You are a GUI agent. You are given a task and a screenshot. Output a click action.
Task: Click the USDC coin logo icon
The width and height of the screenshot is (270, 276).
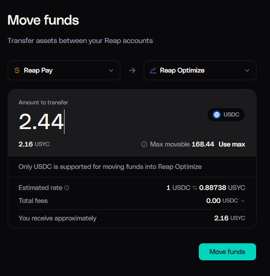click(x=217, y=115)
